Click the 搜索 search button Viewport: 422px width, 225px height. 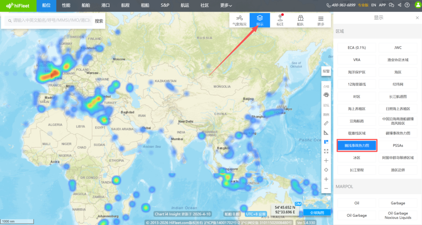pos(99,21)
